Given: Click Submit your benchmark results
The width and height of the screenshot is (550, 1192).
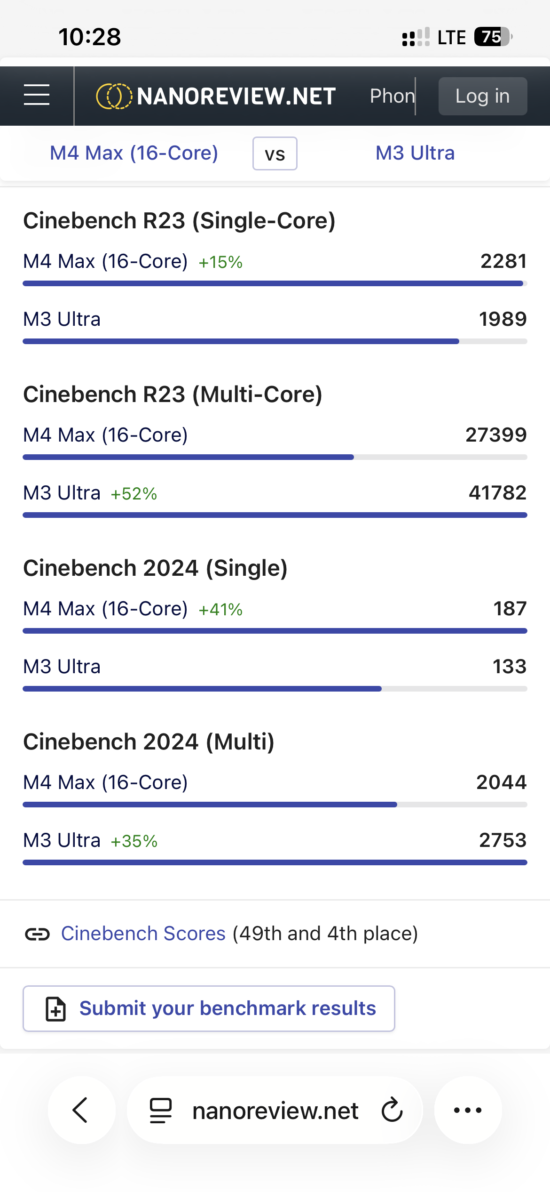Looking at the screenshot, I should [x=228, y=1008].
